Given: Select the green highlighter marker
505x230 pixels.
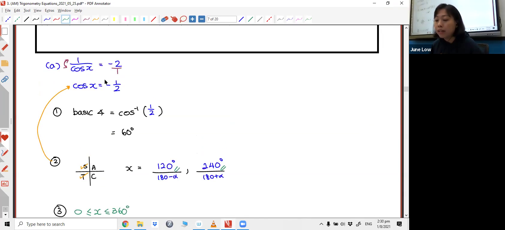Looking at the screenshot, I should [x=135, y=19].
